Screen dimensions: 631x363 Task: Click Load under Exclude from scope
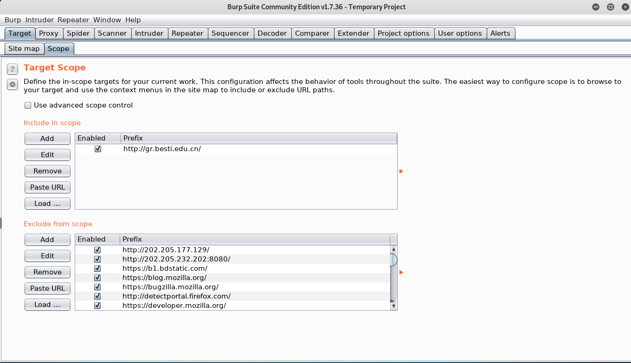coord(47,305)
